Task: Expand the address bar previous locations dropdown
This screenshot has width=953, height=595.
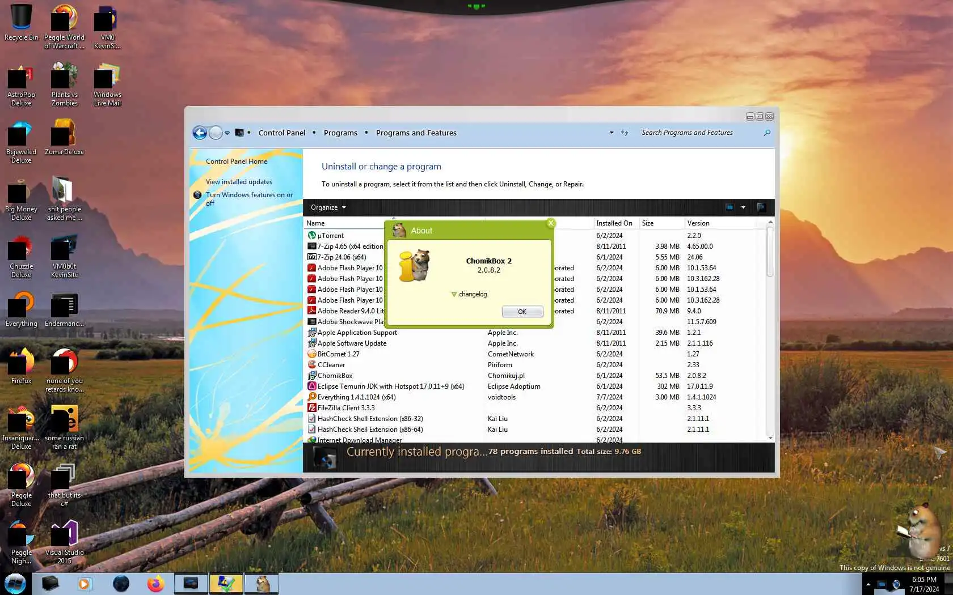Action: 612,133
